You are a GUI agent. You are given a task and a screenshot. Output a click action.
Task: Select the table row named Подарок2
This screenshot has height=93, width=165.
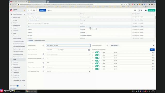(91, 32)
